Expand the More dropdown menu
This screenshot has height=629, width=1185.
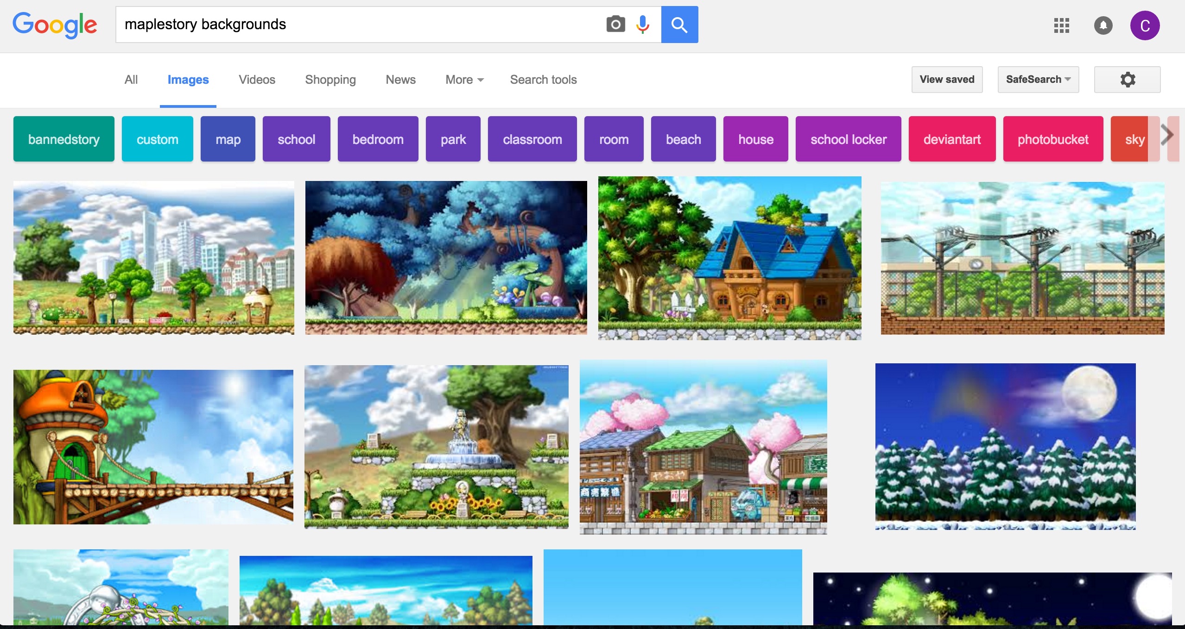[x=464, y=80]
